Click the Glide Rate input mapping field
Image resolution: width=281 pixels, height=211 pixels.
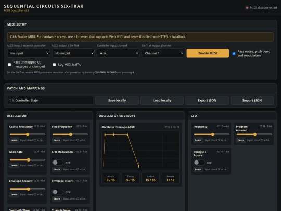coord(32,165)
